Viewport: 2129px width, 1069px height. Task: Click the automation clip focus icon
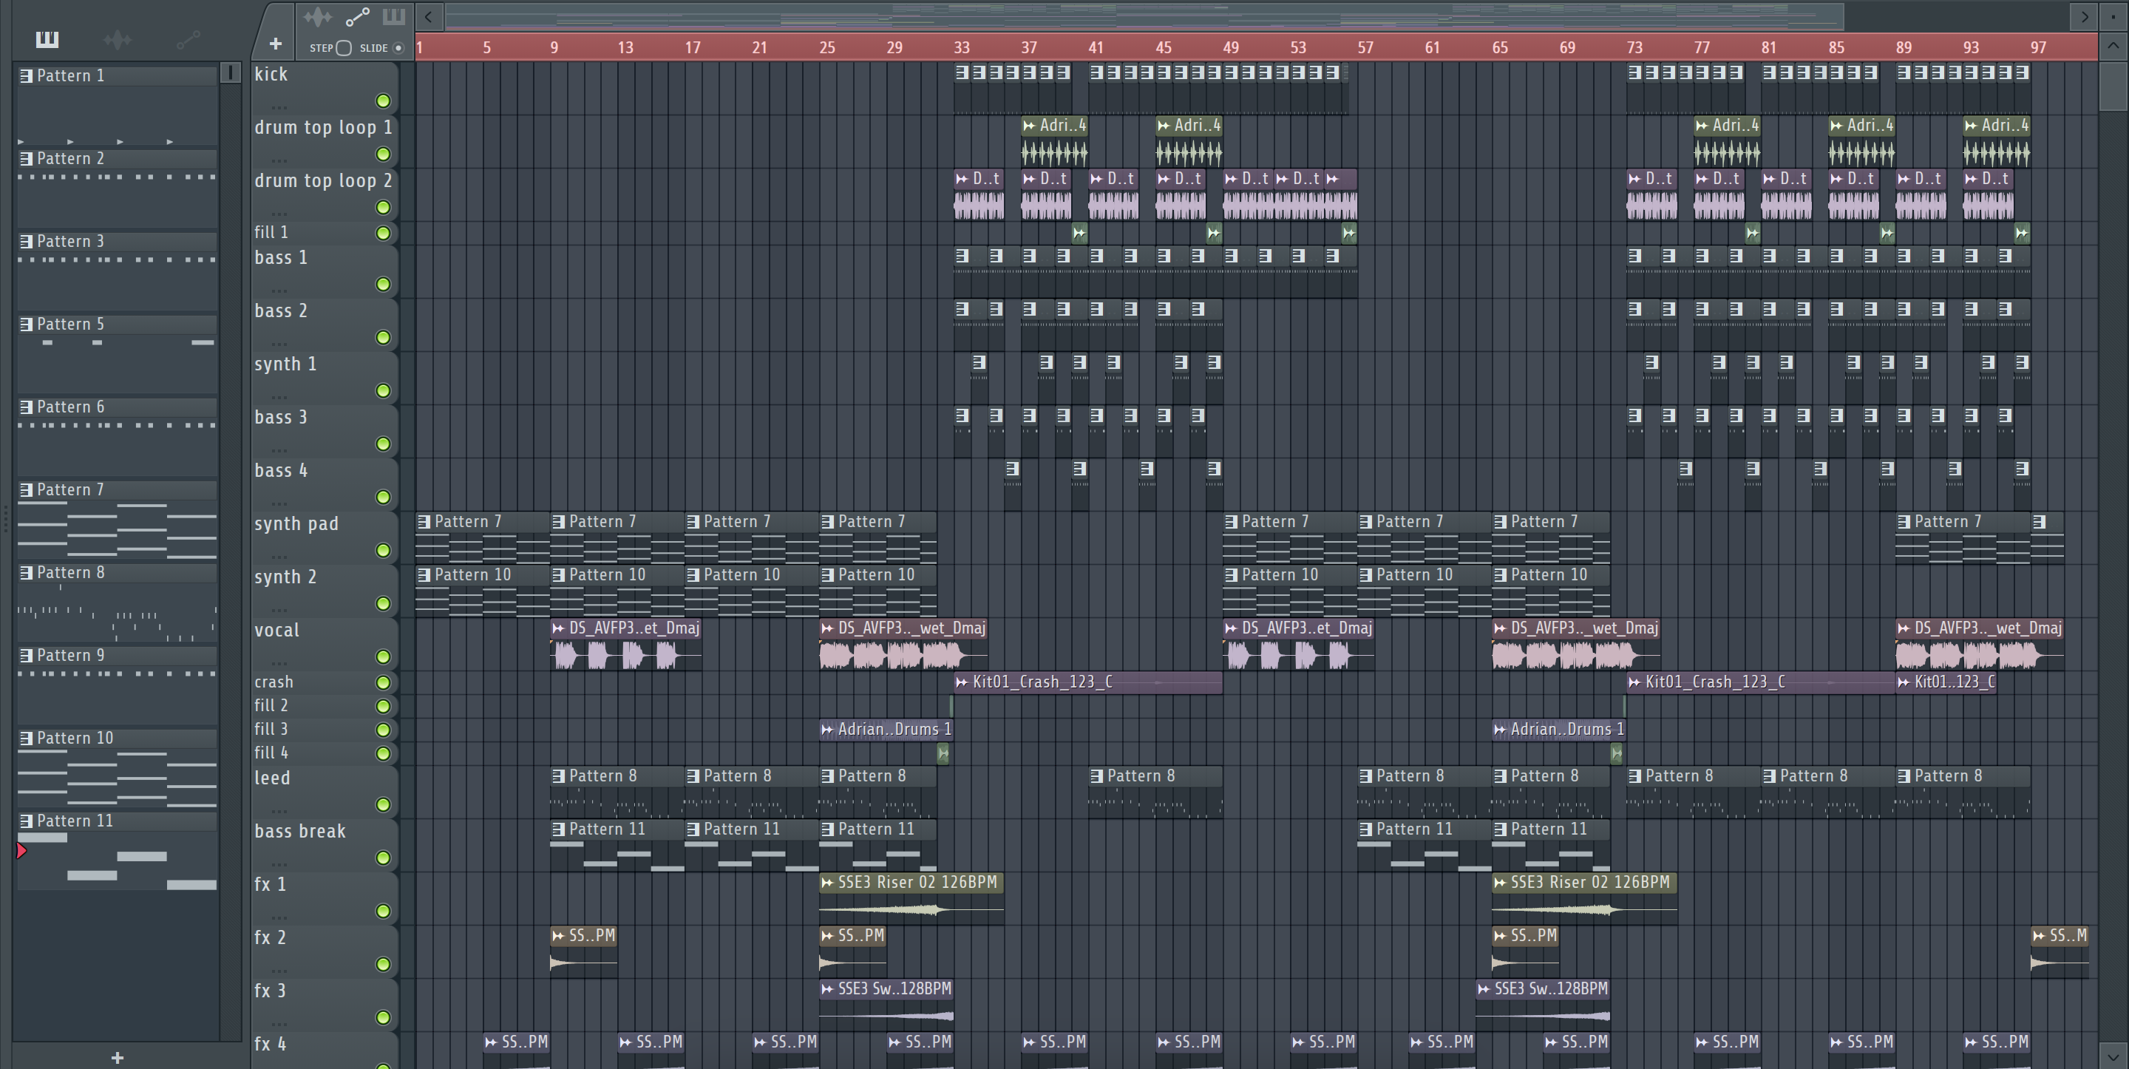point(357,16)
